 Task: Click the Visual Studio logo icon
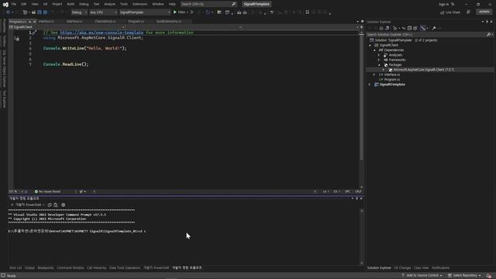5,4
